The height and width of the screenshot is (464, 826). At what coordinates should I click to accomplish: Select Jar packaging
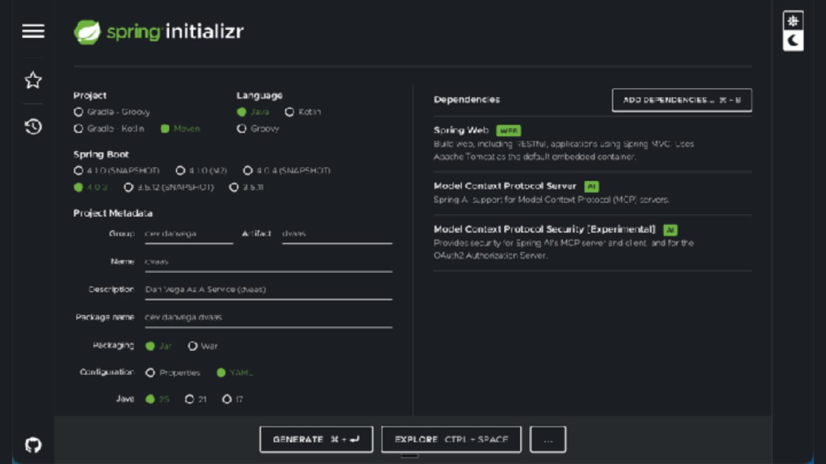158,346
